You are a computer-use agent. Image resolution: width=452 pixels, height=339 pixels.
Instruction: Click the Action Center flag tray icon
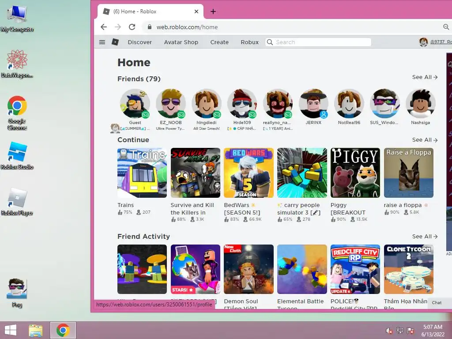coord(411,331)
